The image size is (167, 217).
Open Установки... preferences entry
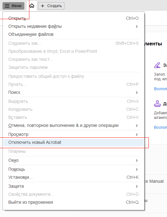click(73, 177)
